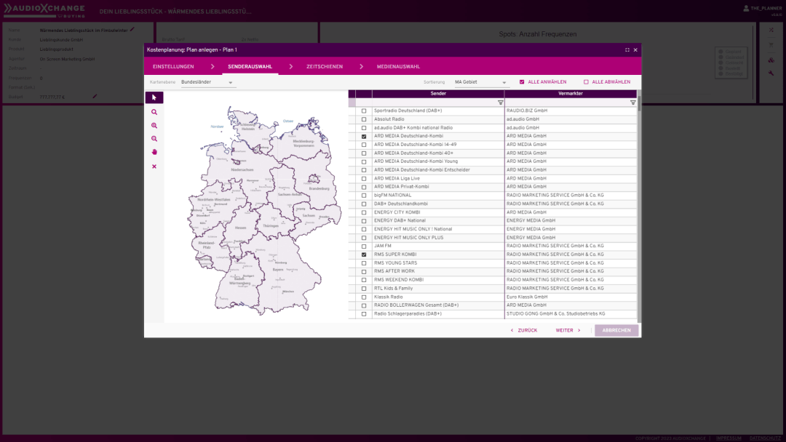This screenshot has height=442, width=786.
Task: Activate the hand pan tool
Action: 154,152
